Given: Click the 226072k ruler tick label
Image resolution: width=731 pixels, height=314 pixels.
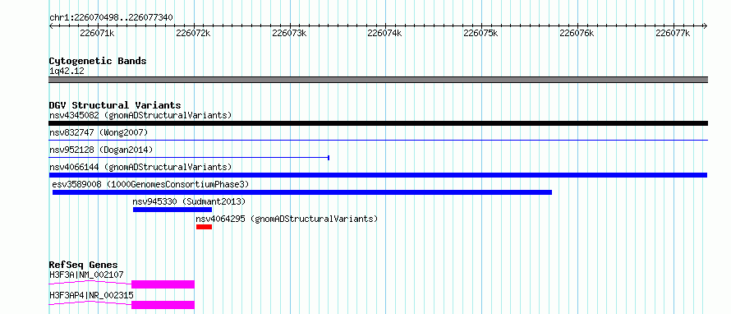Looking at the screenshot, I should click(x=193, y=33).
